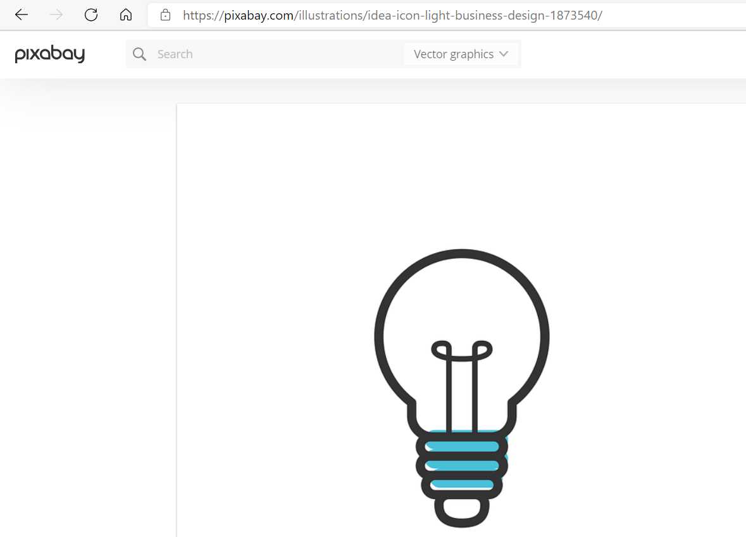
Task: View site info via the padlock icon
Action: point(165,15)
